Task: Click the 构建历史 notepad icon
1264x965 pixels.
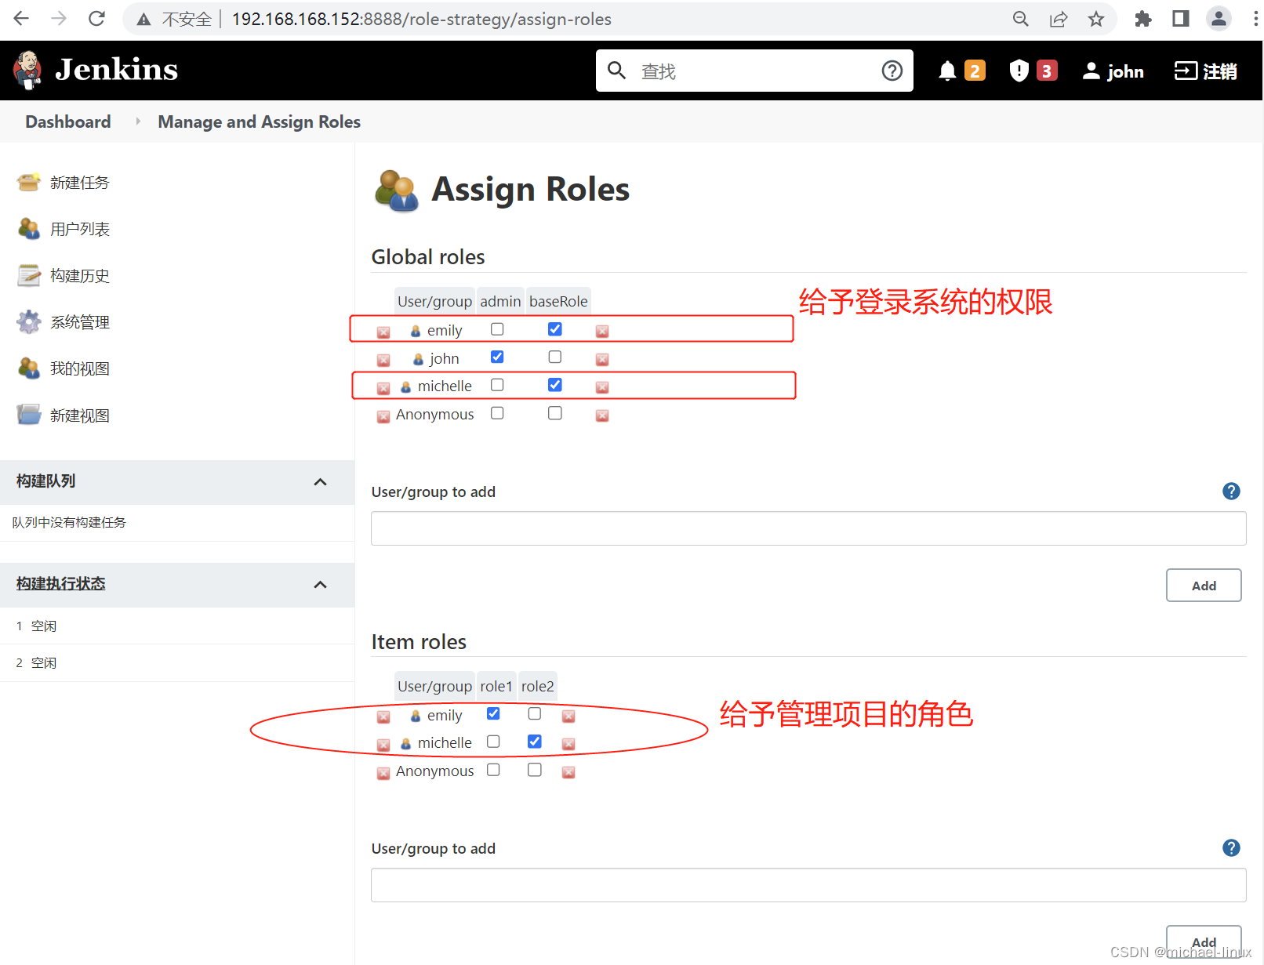Action: [29, 275]
